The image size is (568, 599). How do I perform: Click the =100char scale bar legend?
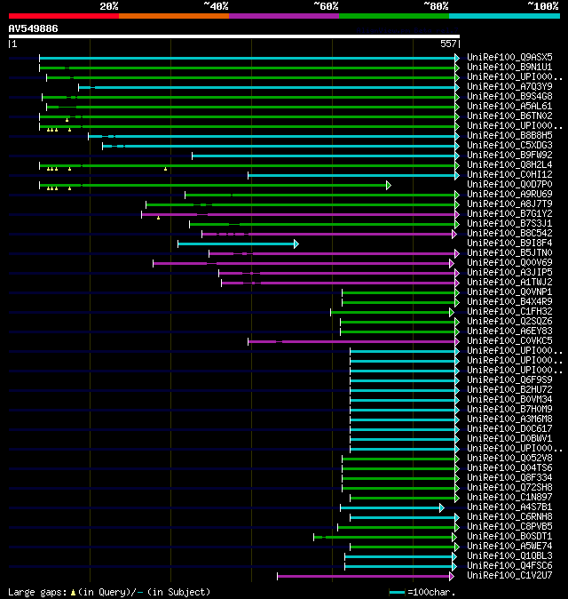(x=422, y=593)
